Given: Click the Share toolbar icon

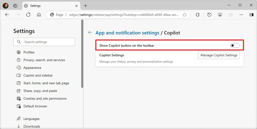Looking at the screenshot, I should click(x=231, y=15).
